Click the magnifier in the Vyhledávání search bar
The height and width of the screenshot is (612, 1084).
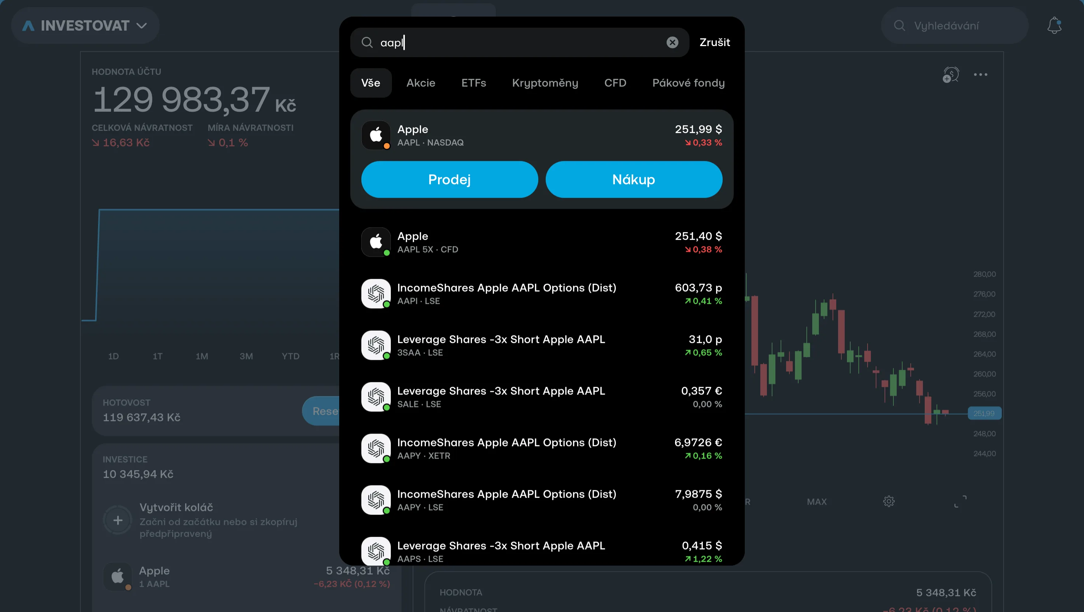click(x=899, y=25)
